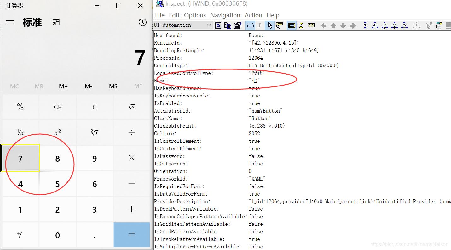Open the memory list M˅ dropdown
451x250 pixels.
[138, 86]
